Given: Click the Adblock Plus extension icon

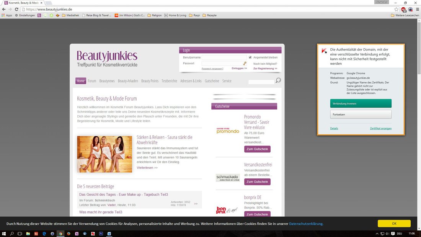Looking at the screenshot, I should pyautogui.click(x=403, y=9).
